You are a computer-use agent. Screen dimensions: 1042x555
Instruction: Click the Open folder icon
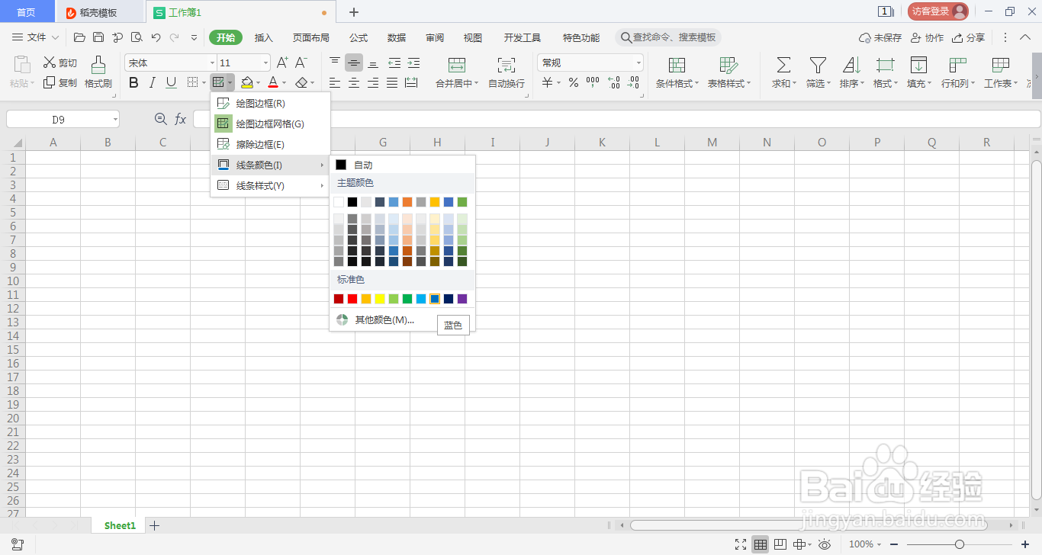click(x=79, y=37)
